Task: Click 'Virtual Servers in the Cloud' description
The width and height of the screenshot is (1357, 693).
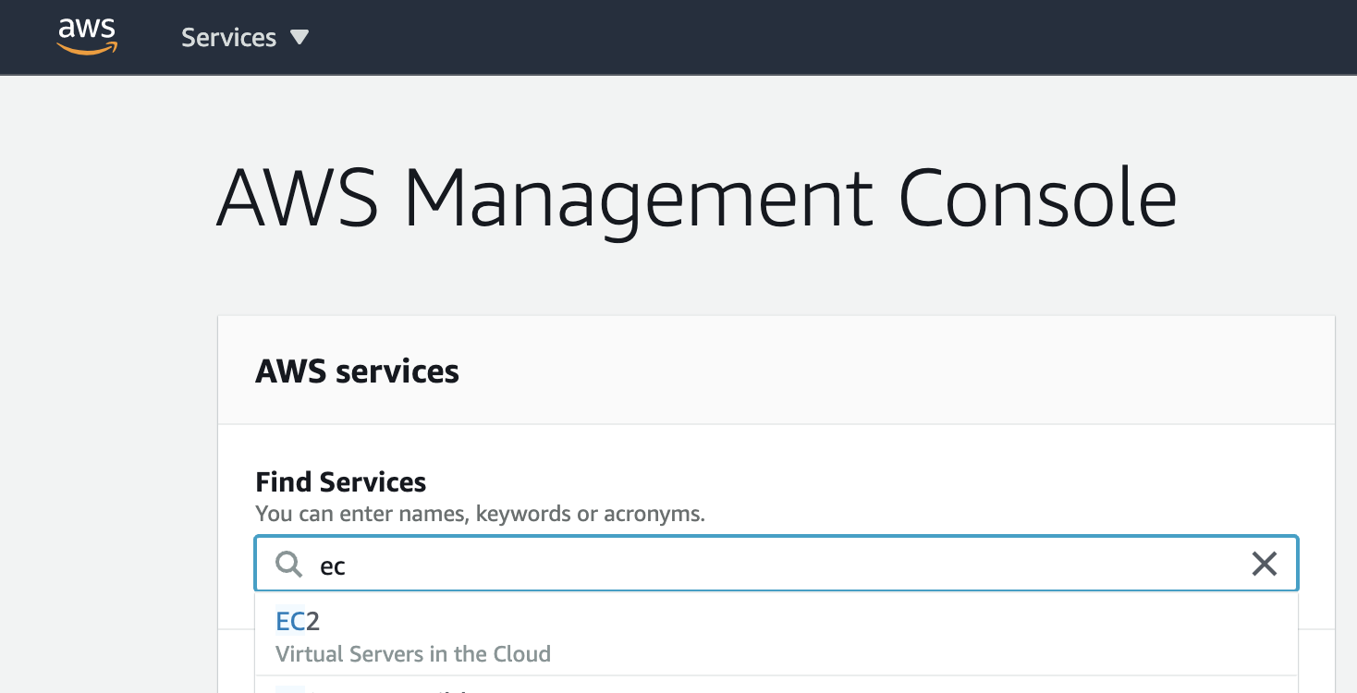Action: [413, 654]
